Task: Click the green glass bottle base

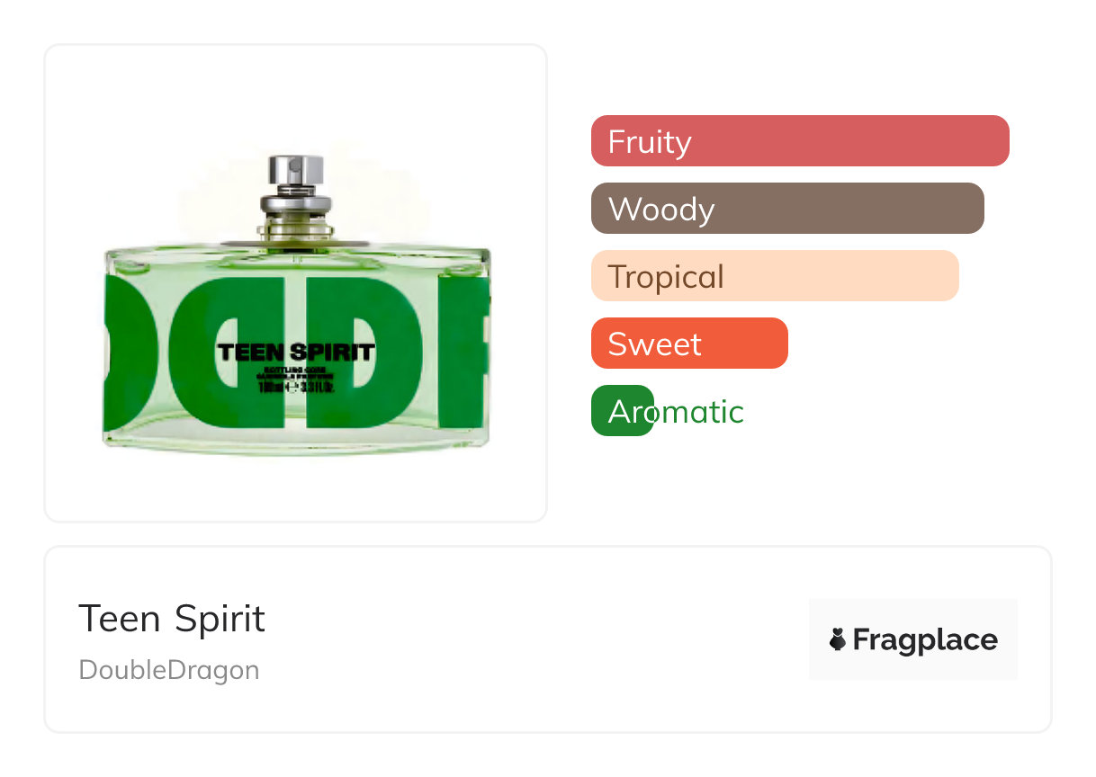Action: [296, 439]
